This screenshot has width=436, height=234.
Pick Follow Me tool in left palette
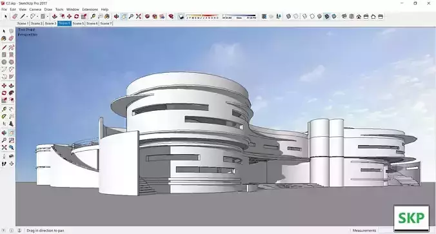click(x=12, y=93)
